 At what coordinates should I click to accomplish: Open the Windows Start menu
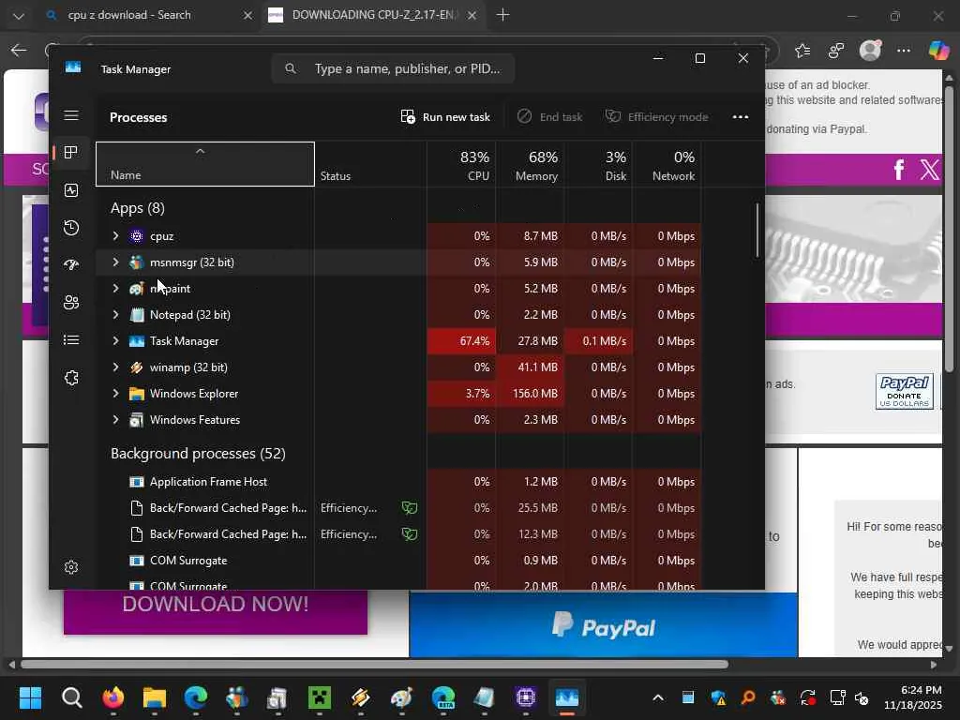click(30, 697)
